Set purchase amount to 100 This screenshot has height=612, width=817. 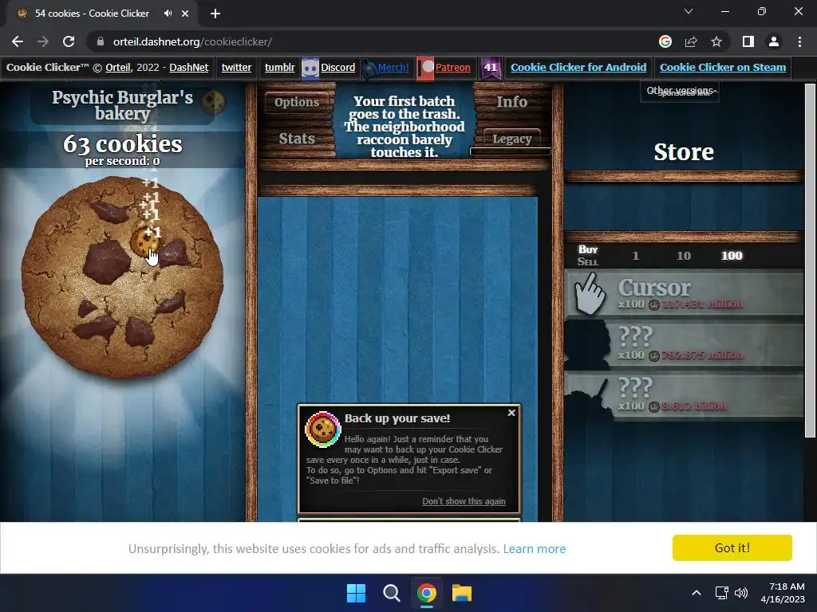pos(732,256)
